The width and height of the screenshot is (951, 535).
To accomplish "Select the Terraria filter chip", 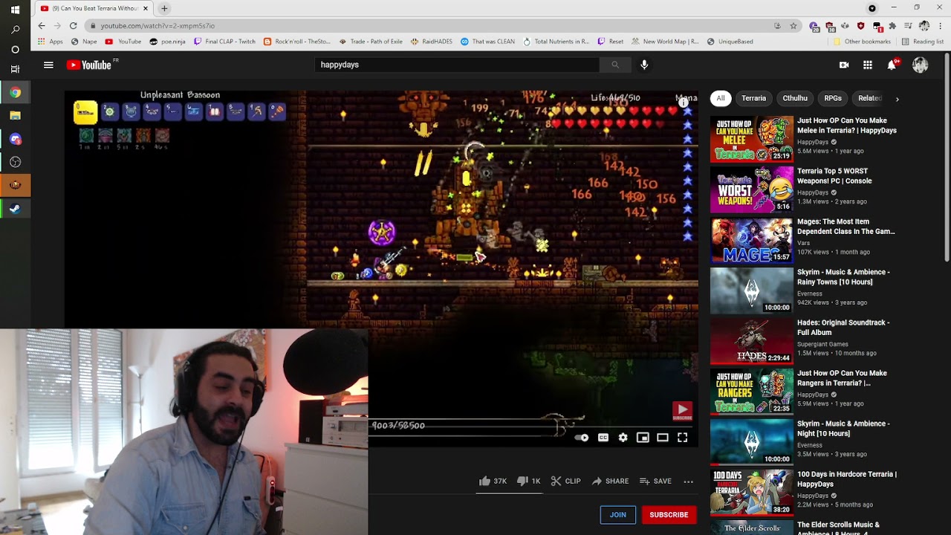I will point(753,98).
